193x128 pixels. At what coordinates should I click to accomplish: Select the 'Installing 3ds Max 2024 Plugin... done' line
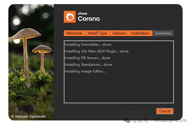97,51
